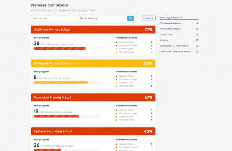
Task: Open Ravenclaw Primary School header
Action: 93,97
